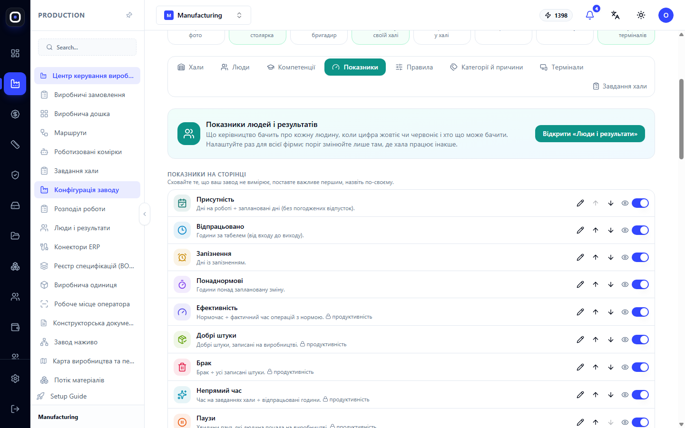Click the «Відкрити Люди і результати» button
The height and width of the screenshot is (428, 685).
(590, 134)
